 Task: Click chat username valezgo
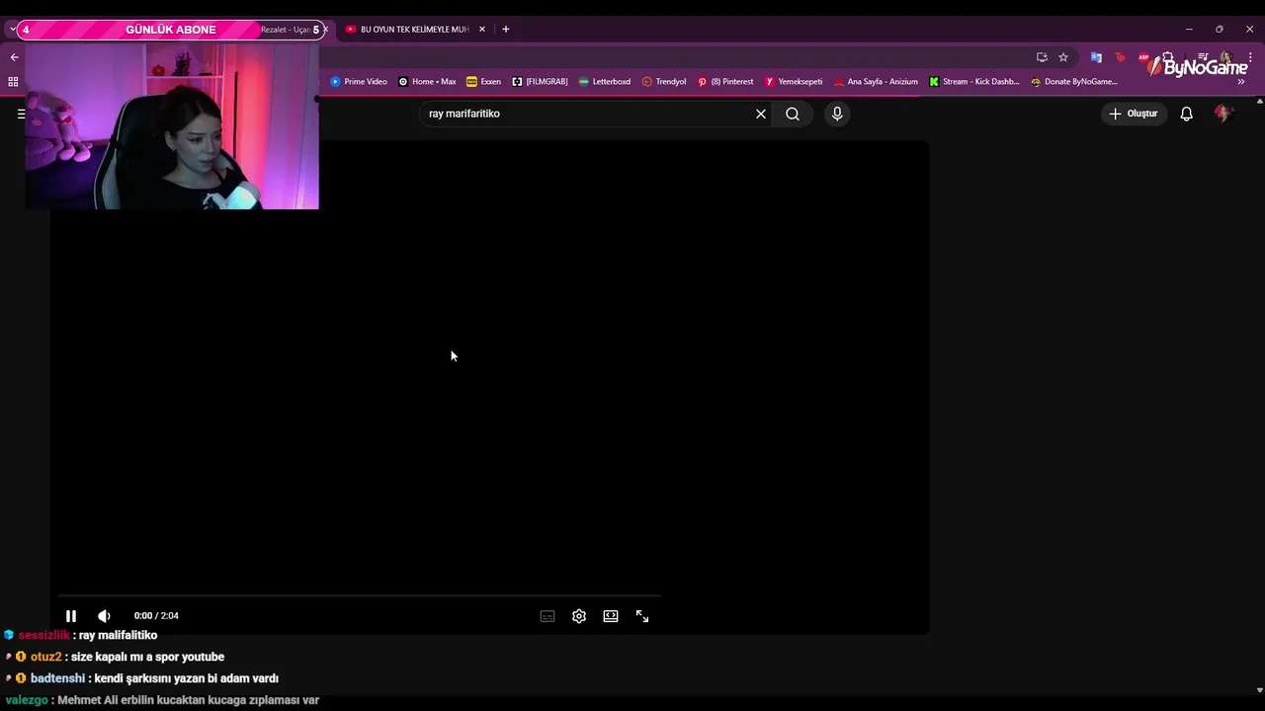click(27, 701)
